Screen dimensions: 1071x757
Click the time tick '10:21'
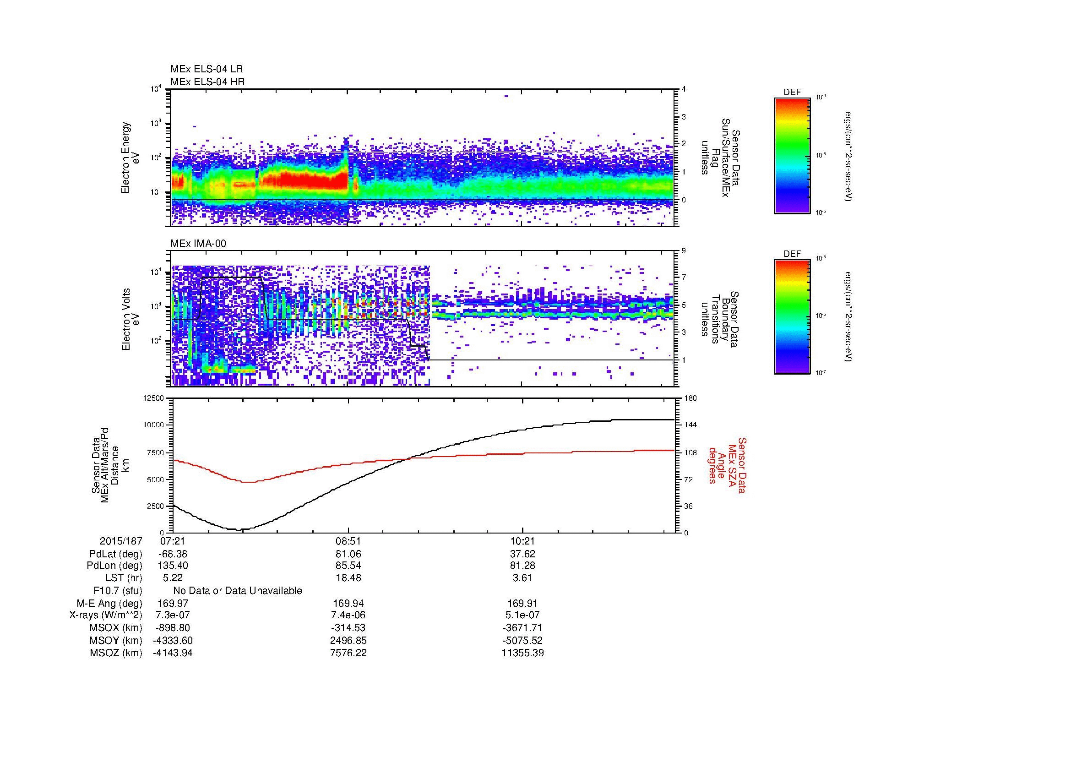(523, 541)
